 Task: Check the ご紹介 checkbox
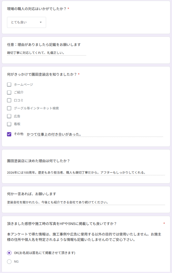click(9, 93)
